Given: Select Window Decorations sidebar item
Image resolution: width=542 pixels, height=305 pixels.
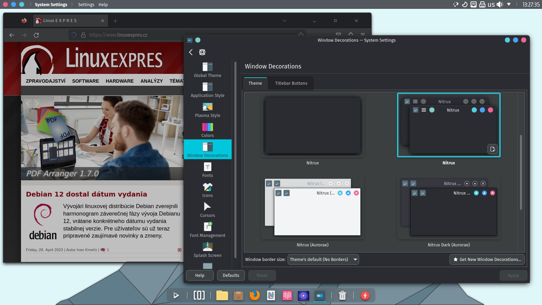Looking at the screenshot, I should pyautogui.click(x=208, y=149).
